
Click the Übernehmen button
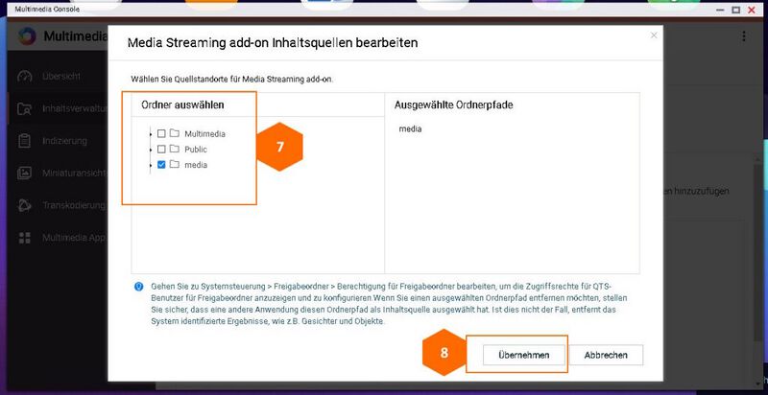523,355
